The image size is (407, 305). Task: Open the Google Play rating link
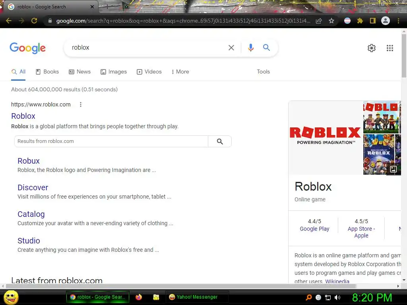[314, 229]
